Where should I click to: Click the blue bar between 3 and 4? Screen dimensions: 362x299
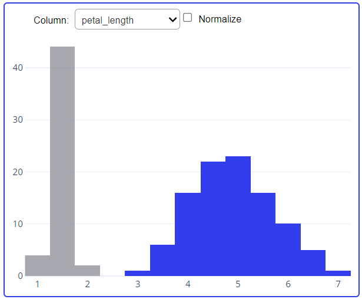click(x=162, y=260)
